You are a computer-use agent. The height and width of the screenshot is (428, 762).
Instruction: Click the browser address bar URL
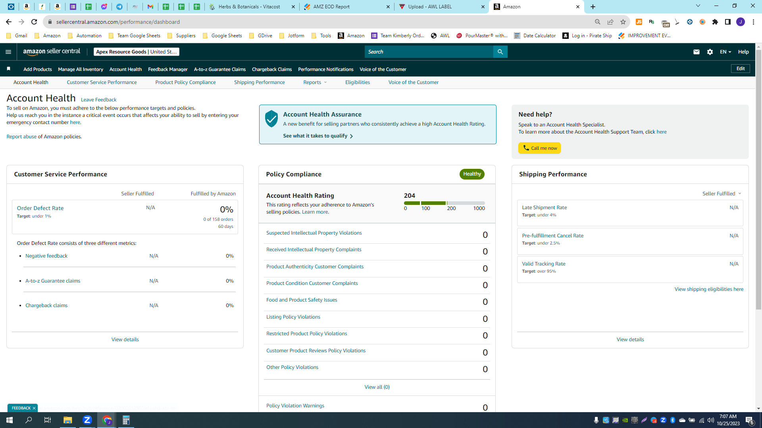(118, 22)
